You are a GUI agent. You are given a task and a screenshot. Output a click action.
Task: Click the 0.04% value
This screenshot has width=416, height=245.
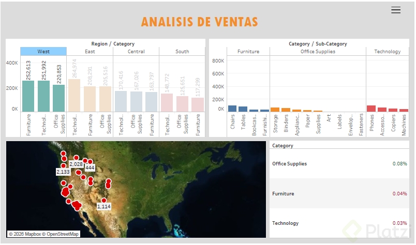coord(400,193)
